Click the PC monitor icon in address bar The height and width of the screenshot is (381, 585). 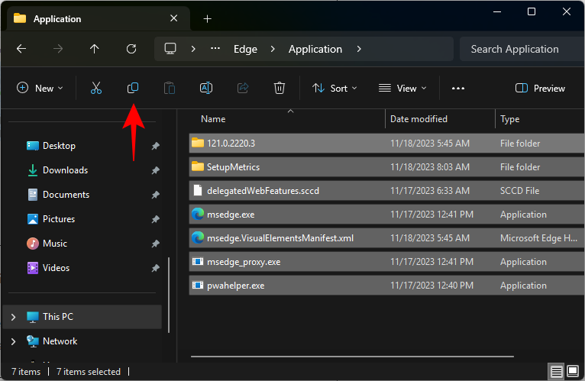(x=170, y=49)
